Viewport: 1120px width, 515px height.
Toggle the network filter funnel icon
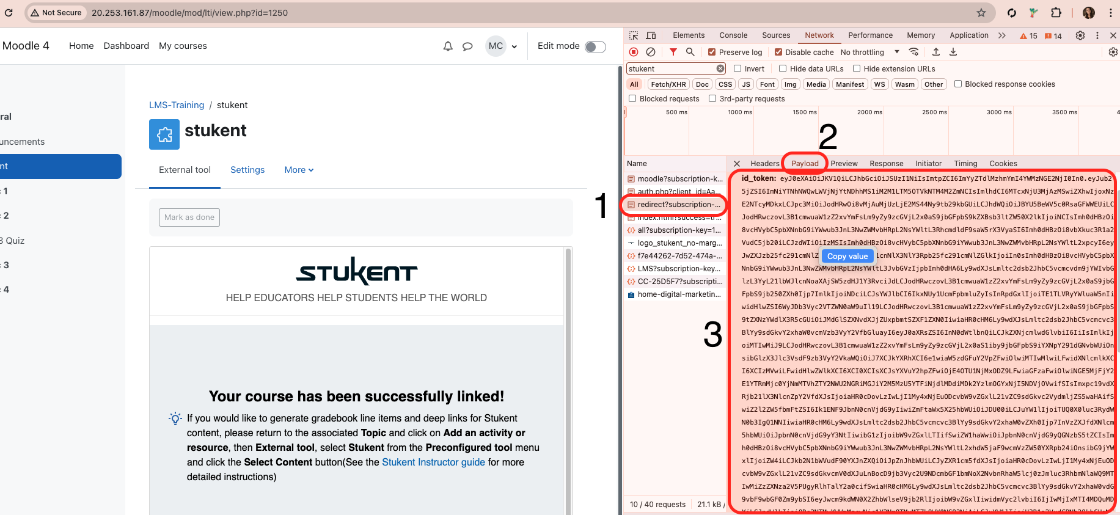point(673,52)
